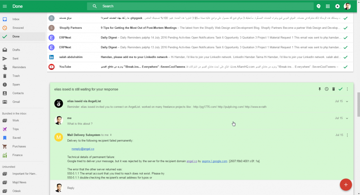
Task: Snooze the open conversation with clock icon
Action: tap(327, 89)
